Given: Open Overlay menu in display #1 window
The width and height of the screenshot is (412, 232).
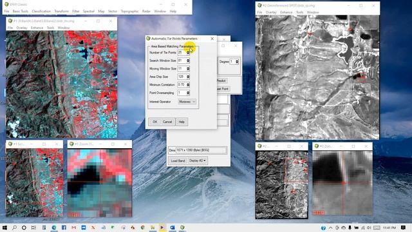Looking at the screenshot, I should [x=22, y=28].
